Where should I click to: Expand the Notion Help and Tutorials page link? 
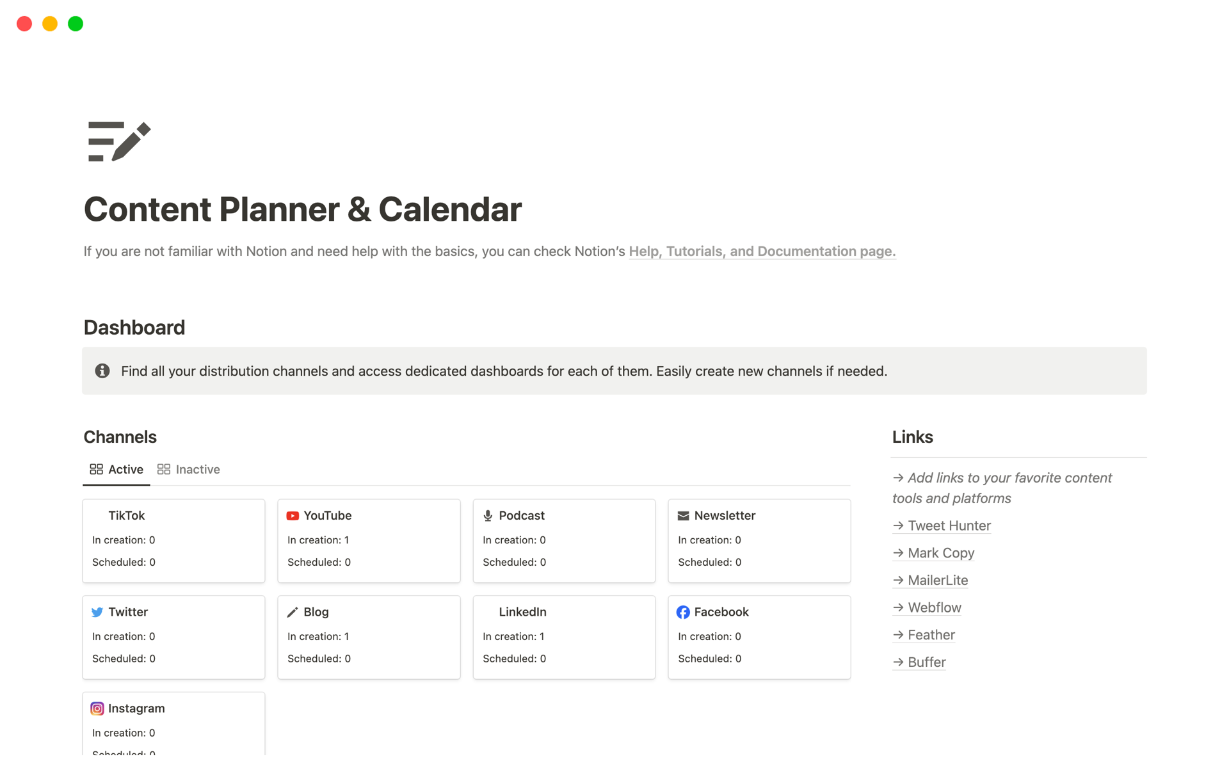pos(760,252)
